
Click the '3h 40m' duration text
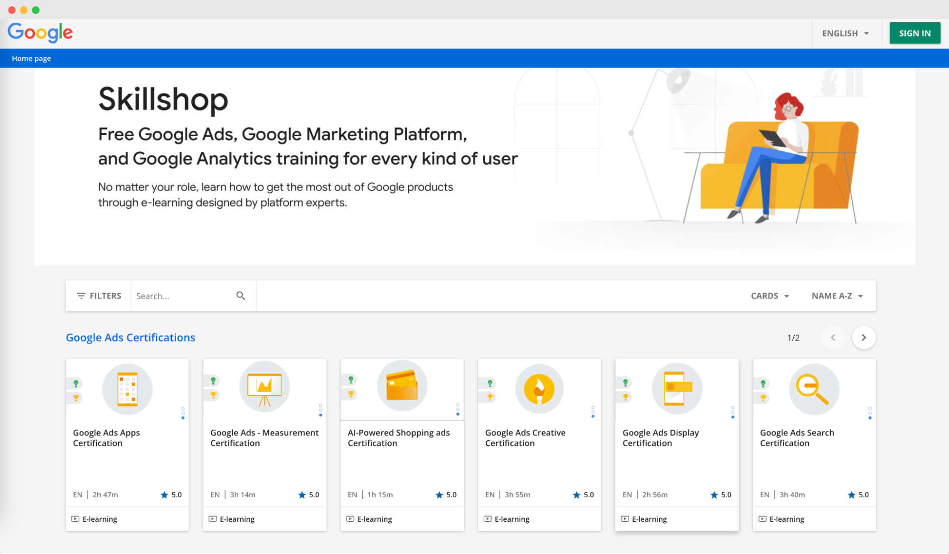[792, 495]
